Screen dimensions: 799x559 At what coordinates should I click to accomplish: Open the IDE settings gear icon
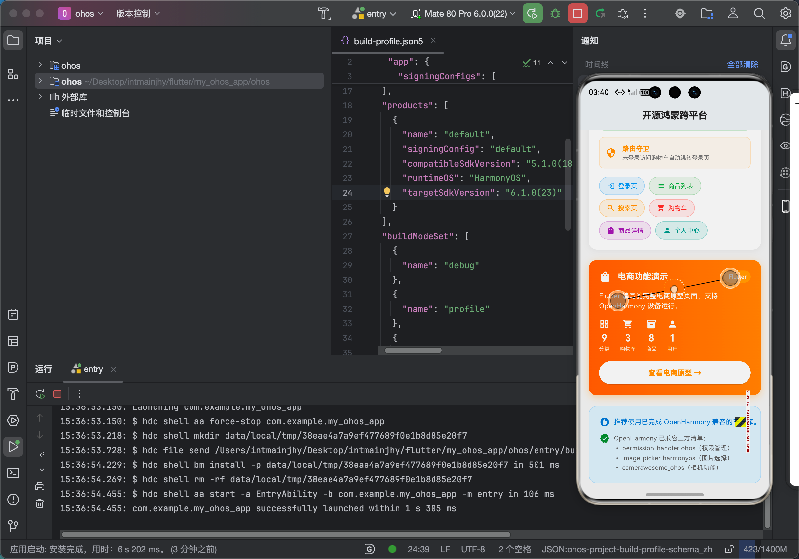[x=785, y=14]
